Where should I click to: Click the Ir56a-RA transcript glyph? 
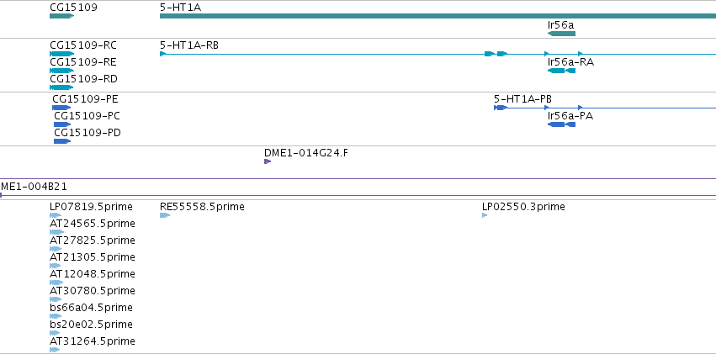point(561,71)
